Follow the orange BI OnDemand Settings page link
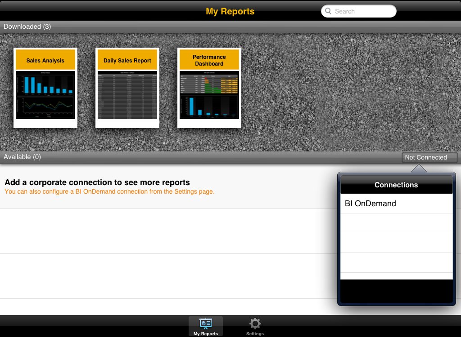461x337 pixels. click(x=109, y=191)
